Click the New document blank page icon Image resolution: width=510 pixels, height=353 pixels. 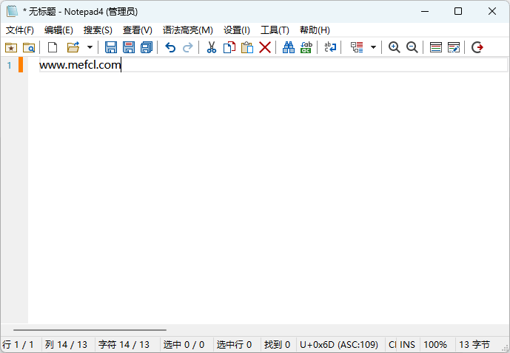click(53, 47)
